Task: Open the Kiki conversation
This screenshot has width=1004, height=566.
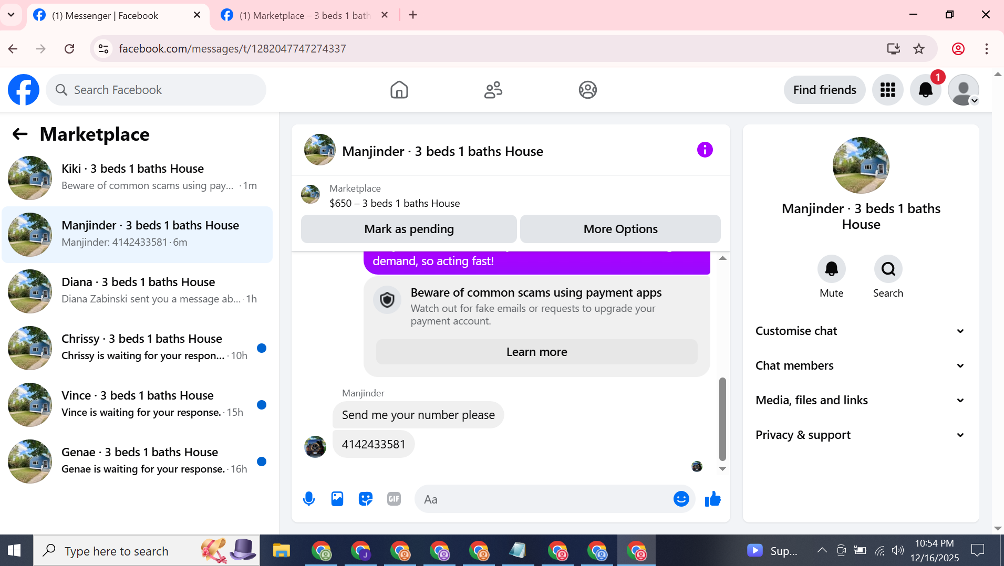Action: 137,177
